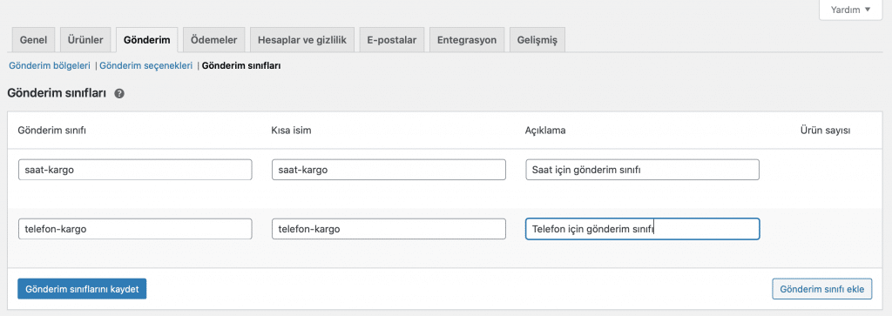
Task: Open the Yardım help dropdown
Action: coord(850,10)
